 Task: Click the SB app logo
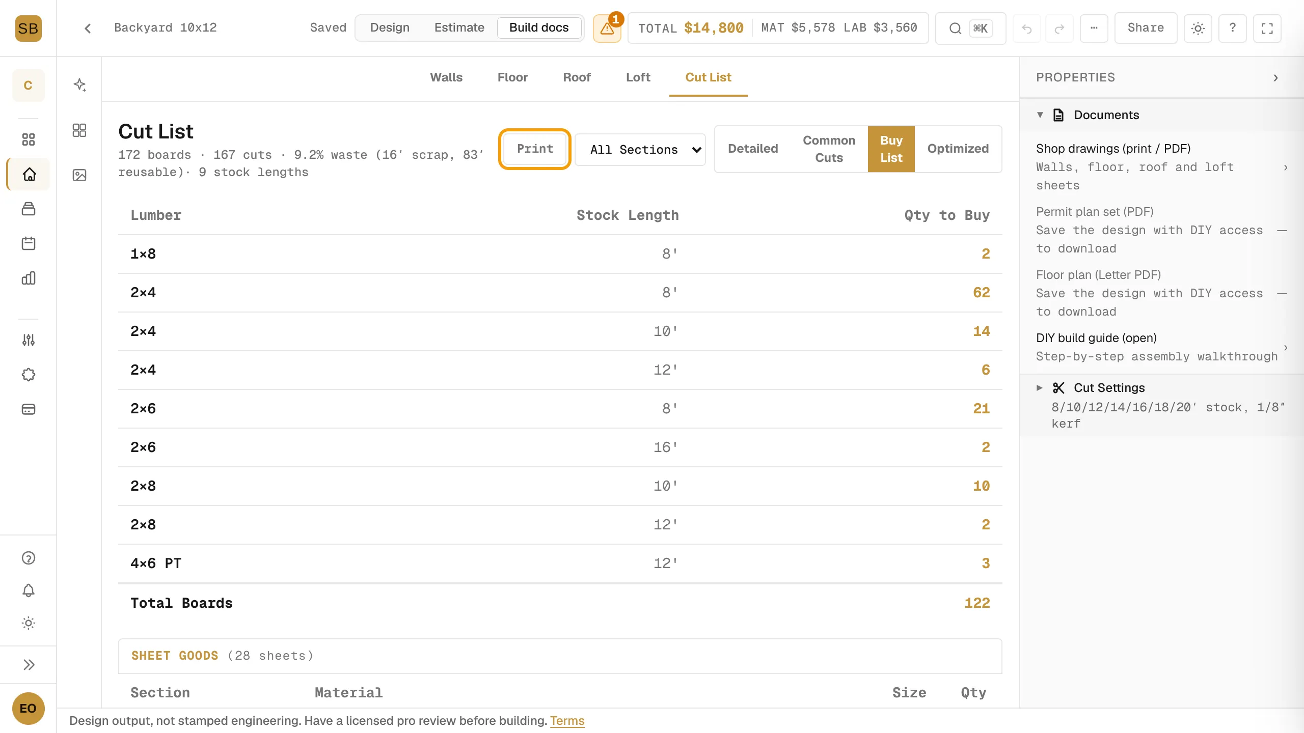click(x=28, y=28)
